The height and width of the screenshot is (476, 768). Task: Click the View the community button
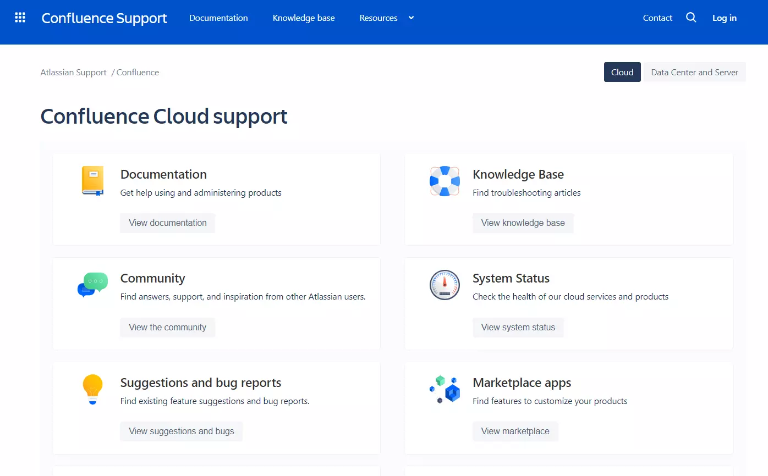tap(167, 327)
